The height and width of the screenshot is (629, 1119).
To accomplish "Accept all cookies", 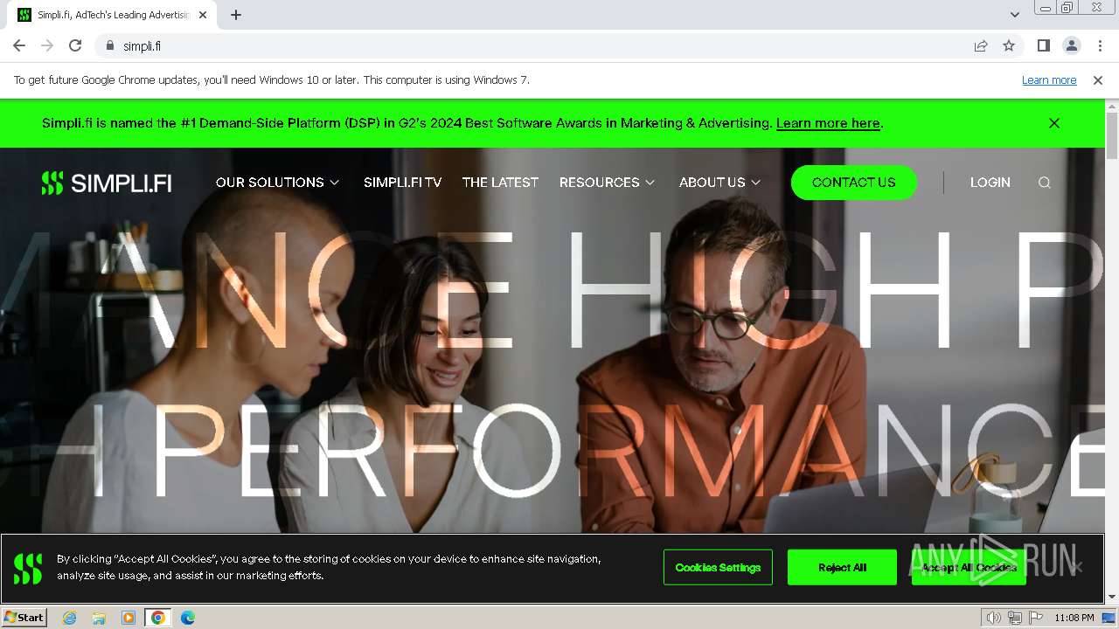I will (x=969, y=568).
